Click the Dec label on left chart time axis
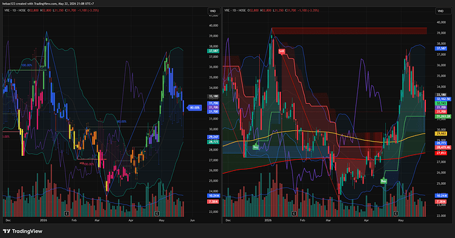This screenshot has width=455, height=238. pos(8,220)
